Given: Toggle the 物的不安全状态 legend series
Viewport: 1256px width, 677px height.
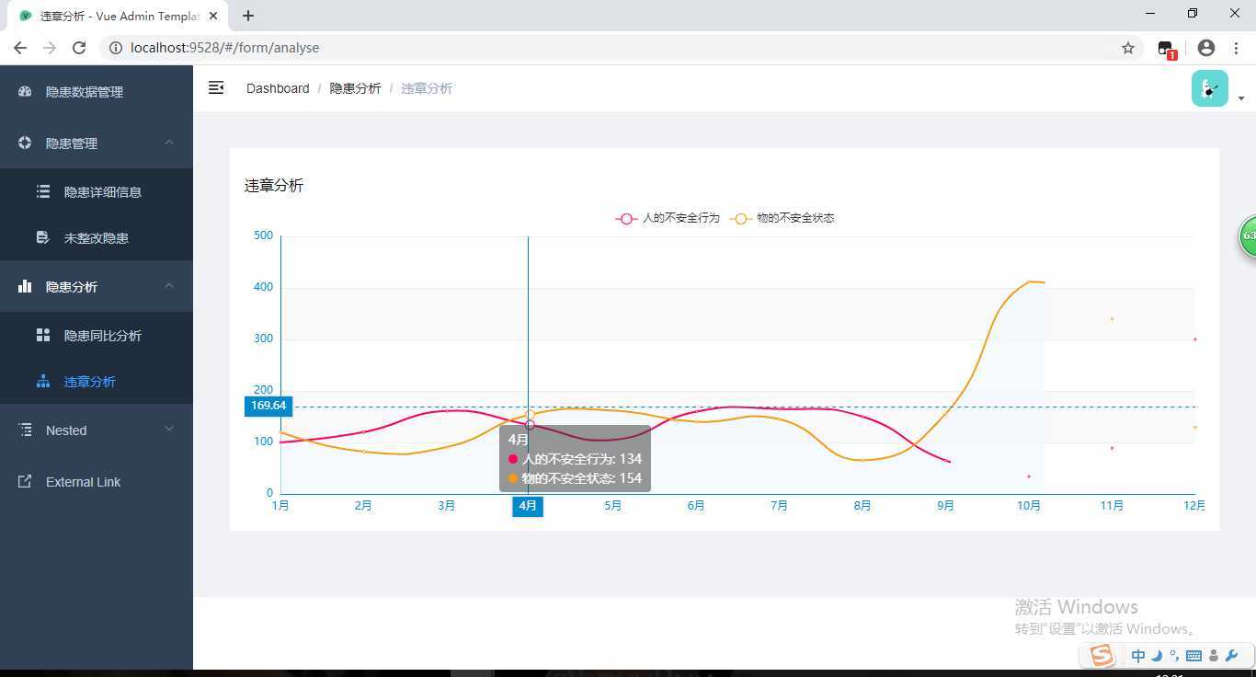Looking at the screenshot, I should [782, 218].
